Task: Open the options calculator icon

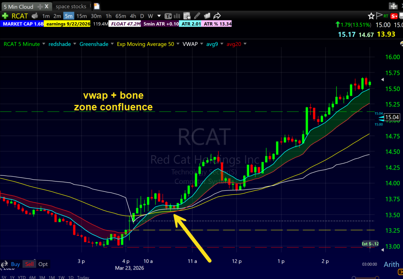Action: point(187,16)
